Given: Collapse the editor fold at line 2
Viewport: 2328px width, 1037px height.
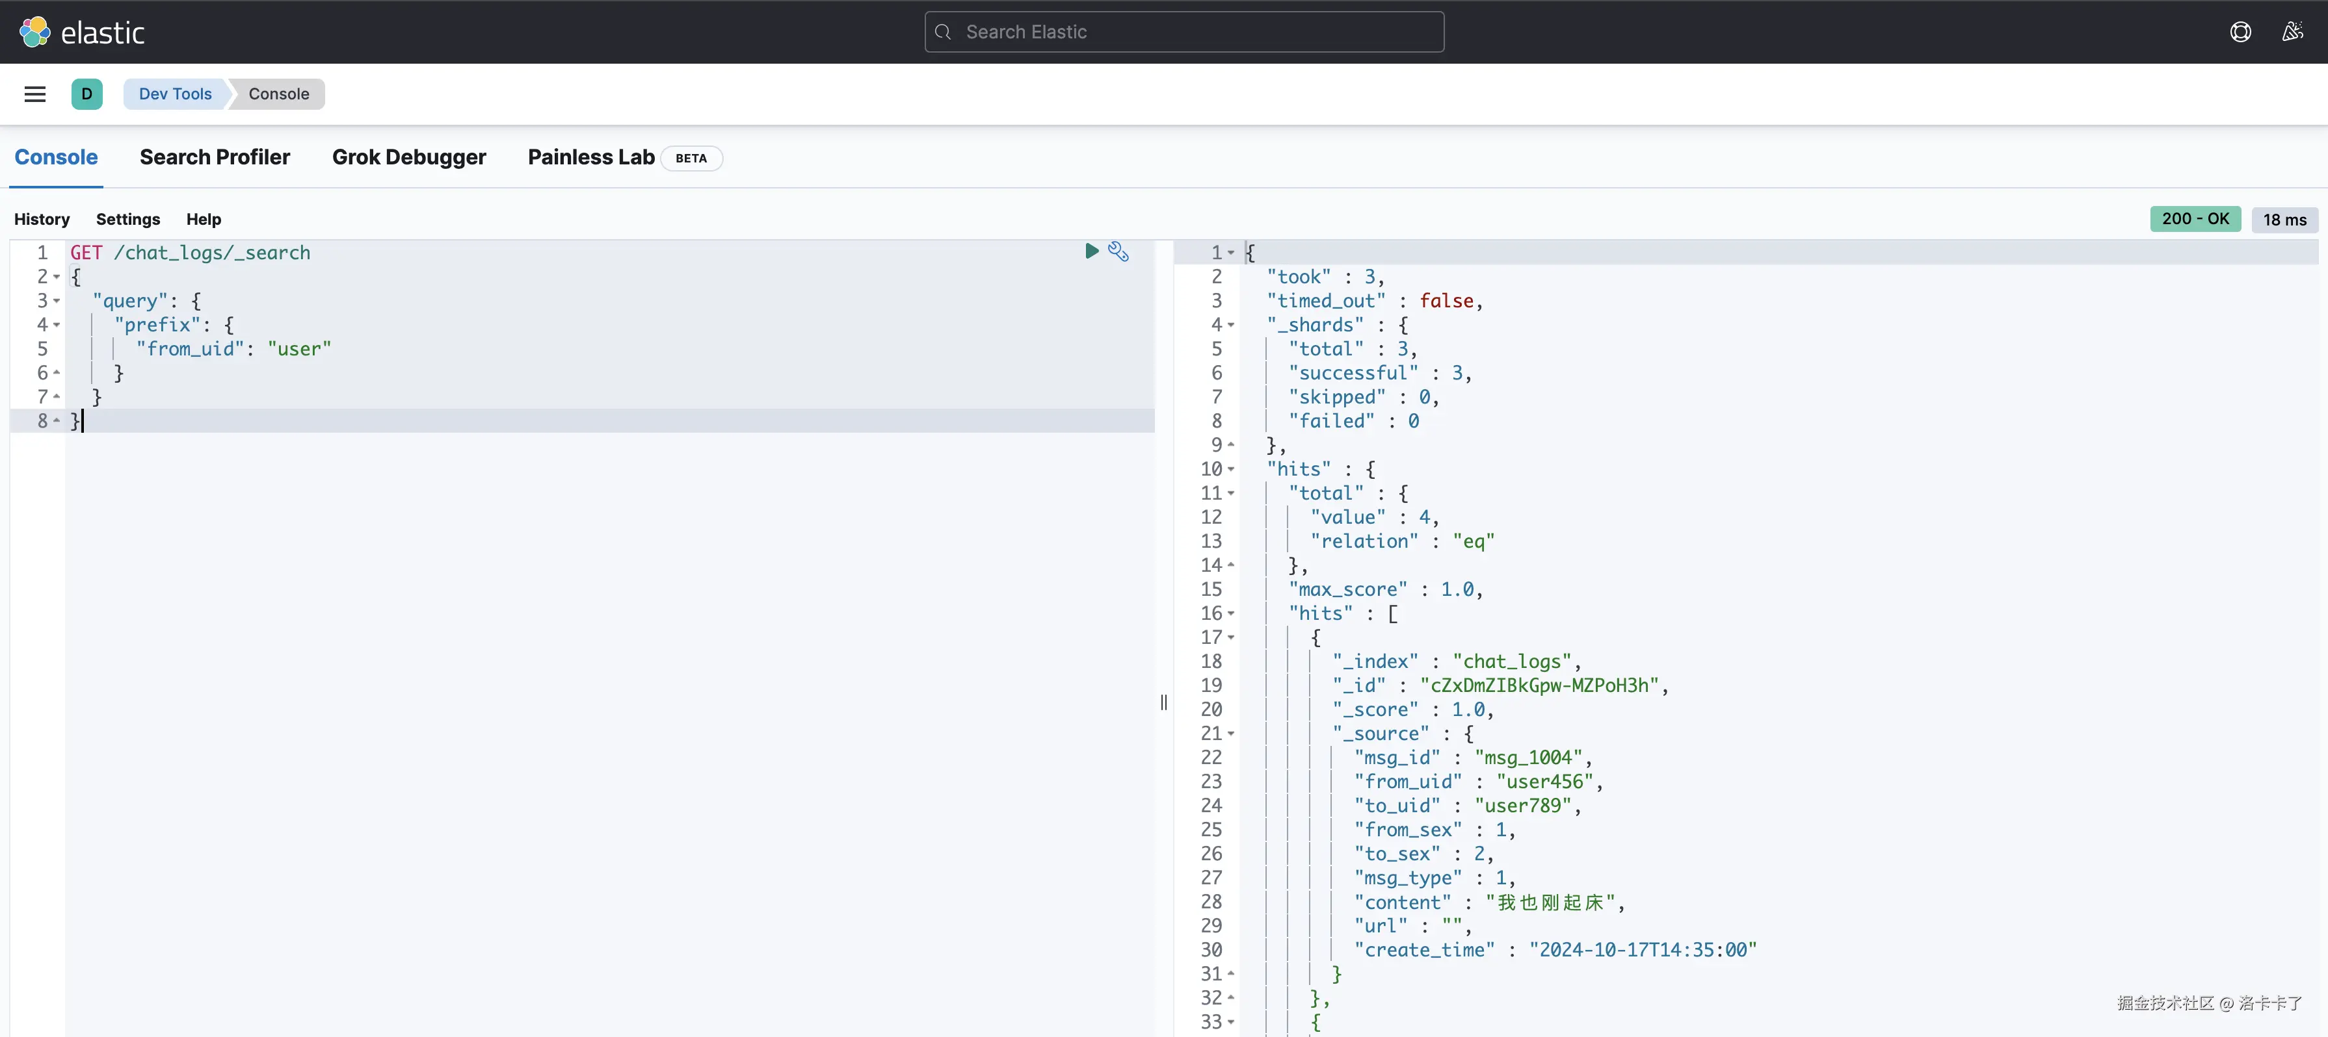Looking at the screenshot, I should coord(57,277).
